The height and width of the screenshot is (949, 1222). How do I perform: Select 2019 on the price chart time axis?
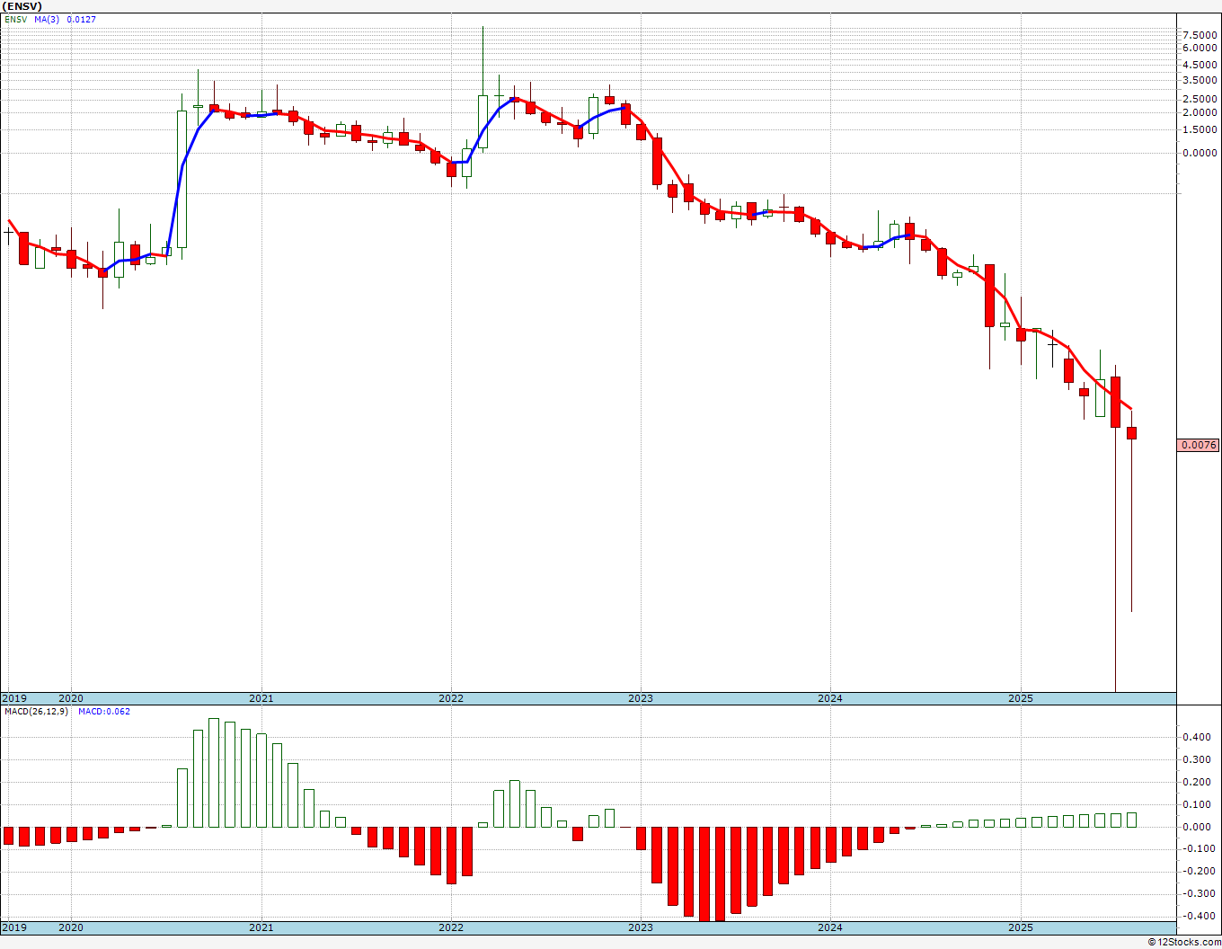point(13,698)
